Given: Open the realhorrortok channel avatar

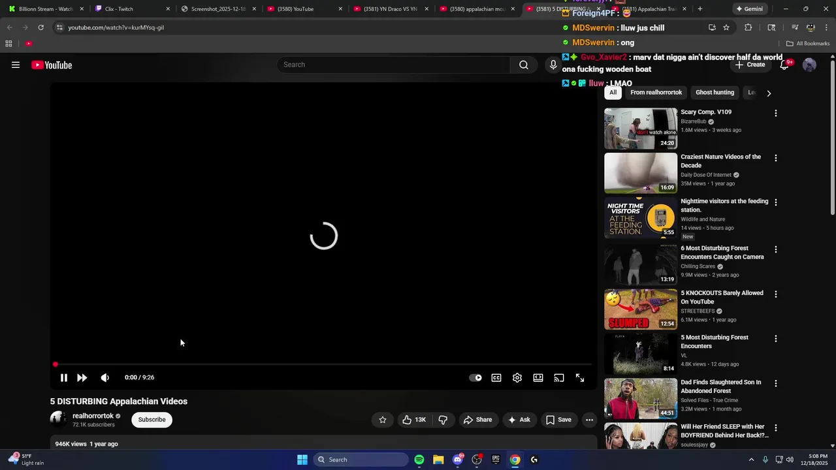Looking at the screenshot, I should pyautogui.click(x=58, y=420).
